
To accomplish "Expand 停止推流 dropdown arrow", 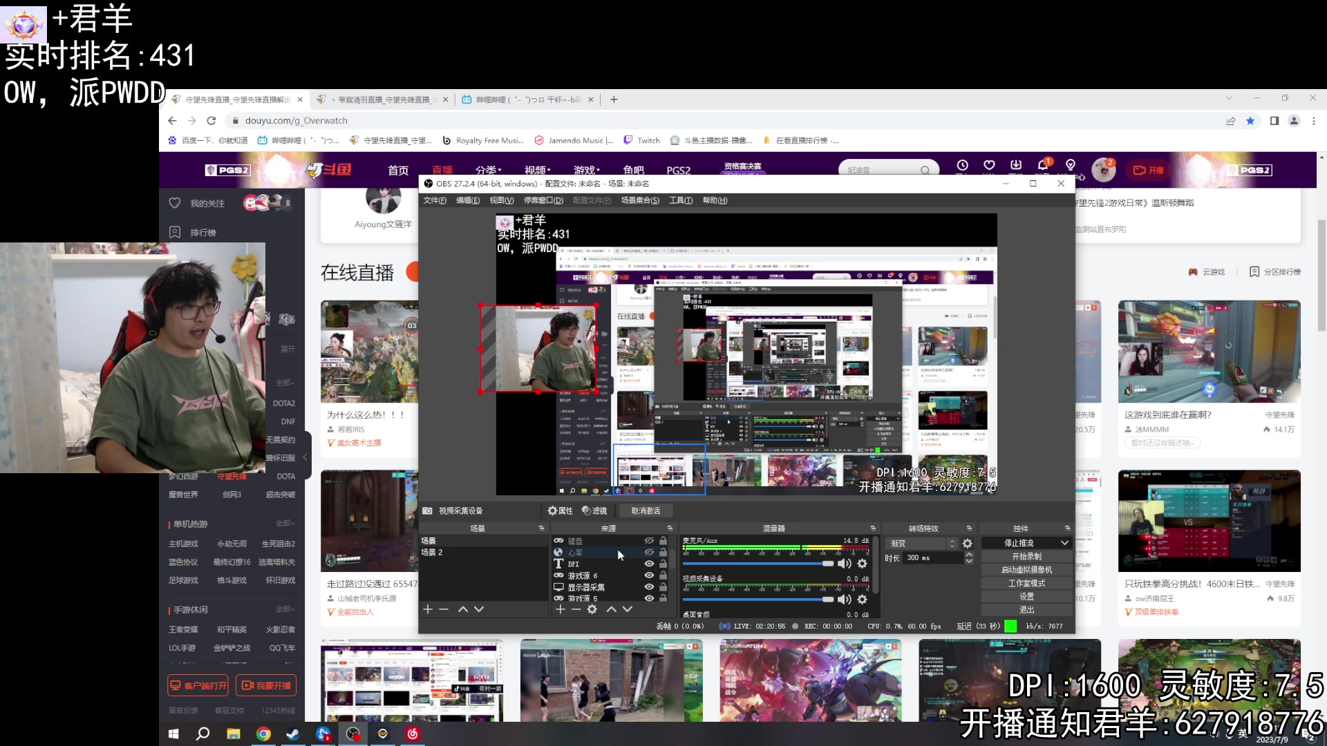I will point(1064,543).
